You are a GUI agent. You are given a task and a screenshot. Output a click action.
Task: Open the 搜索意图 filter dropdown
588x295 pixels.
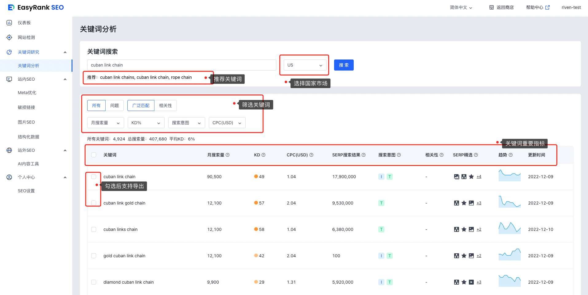coord(187,123)
